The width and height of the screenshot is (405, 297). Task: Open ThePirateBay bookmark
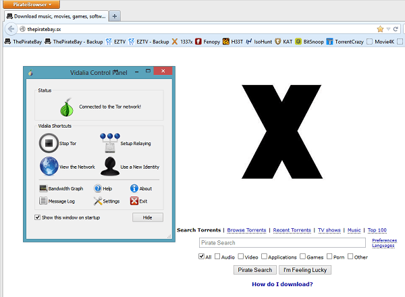[23, 42]
